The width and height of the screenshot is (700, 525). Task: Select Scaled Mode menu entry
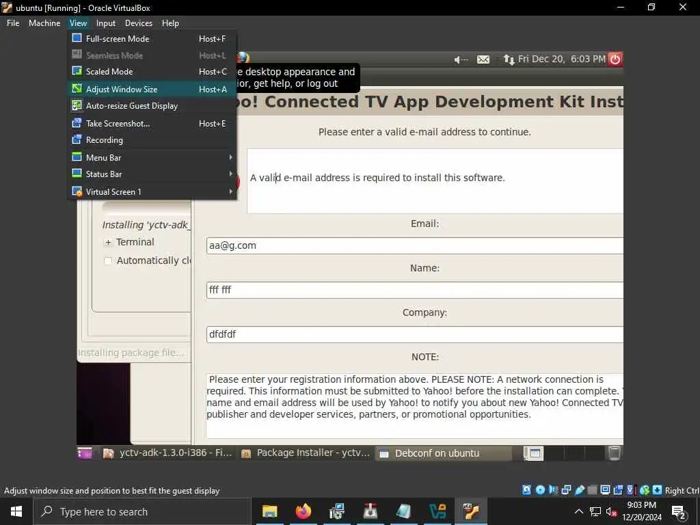coord(152,71)
